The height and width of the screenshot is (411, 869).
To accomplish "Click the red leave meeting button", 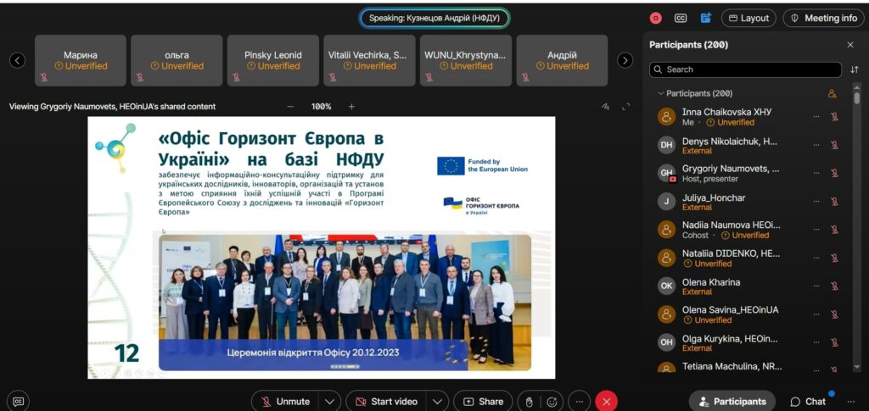I will pyautogui.click(x=606, y=402).
